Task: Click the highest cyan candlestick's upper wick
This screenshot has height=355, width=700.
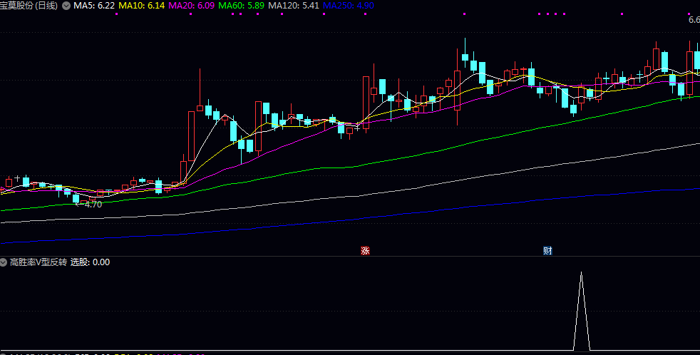Action: click(x=465, y=44)
